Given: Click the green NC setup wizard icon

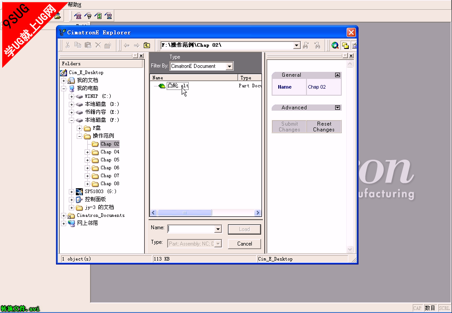Looking at the screenshot, I should (x=98, y=15).
